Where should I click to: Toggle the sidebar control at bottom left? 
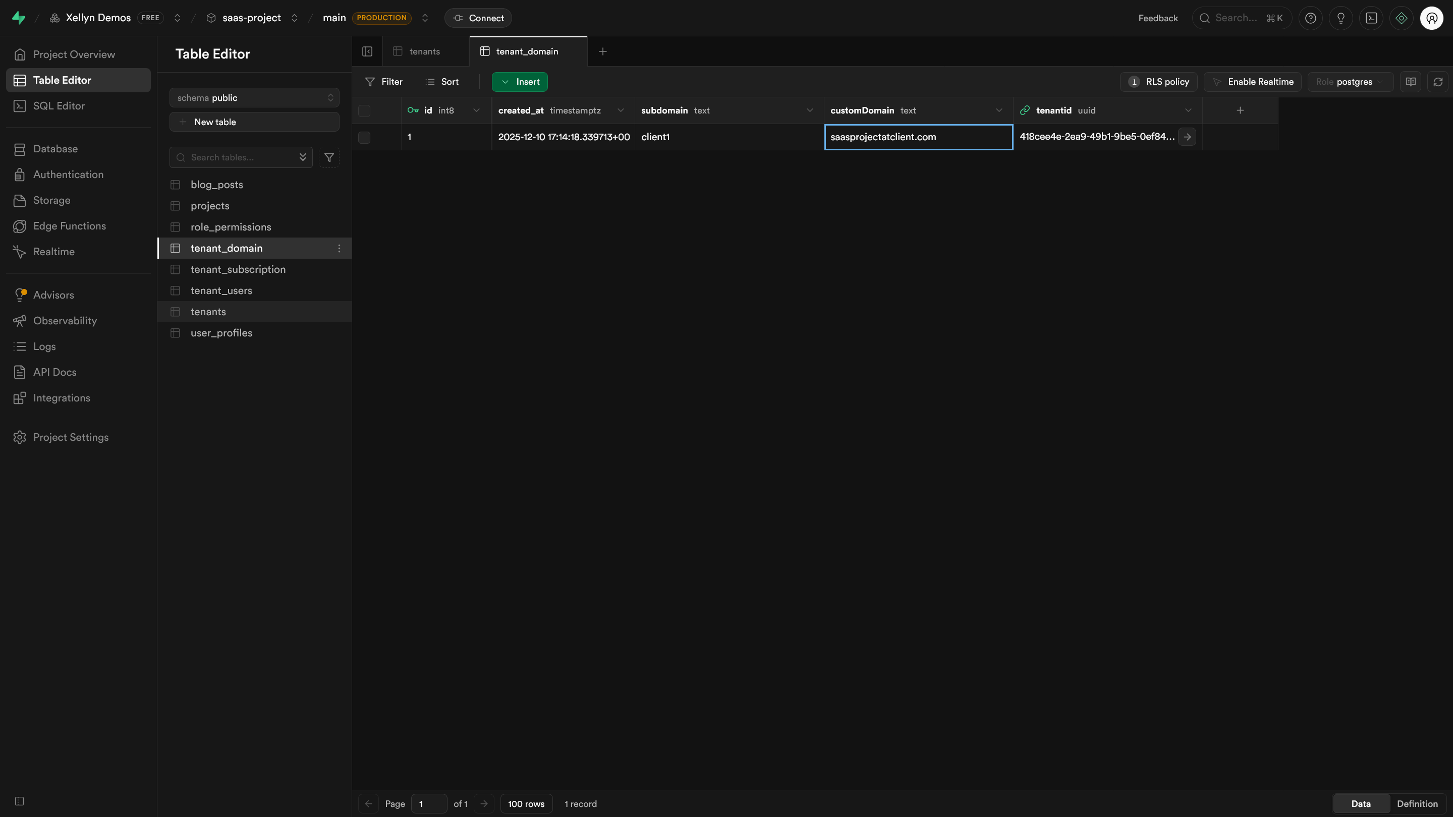coord(19,801)
